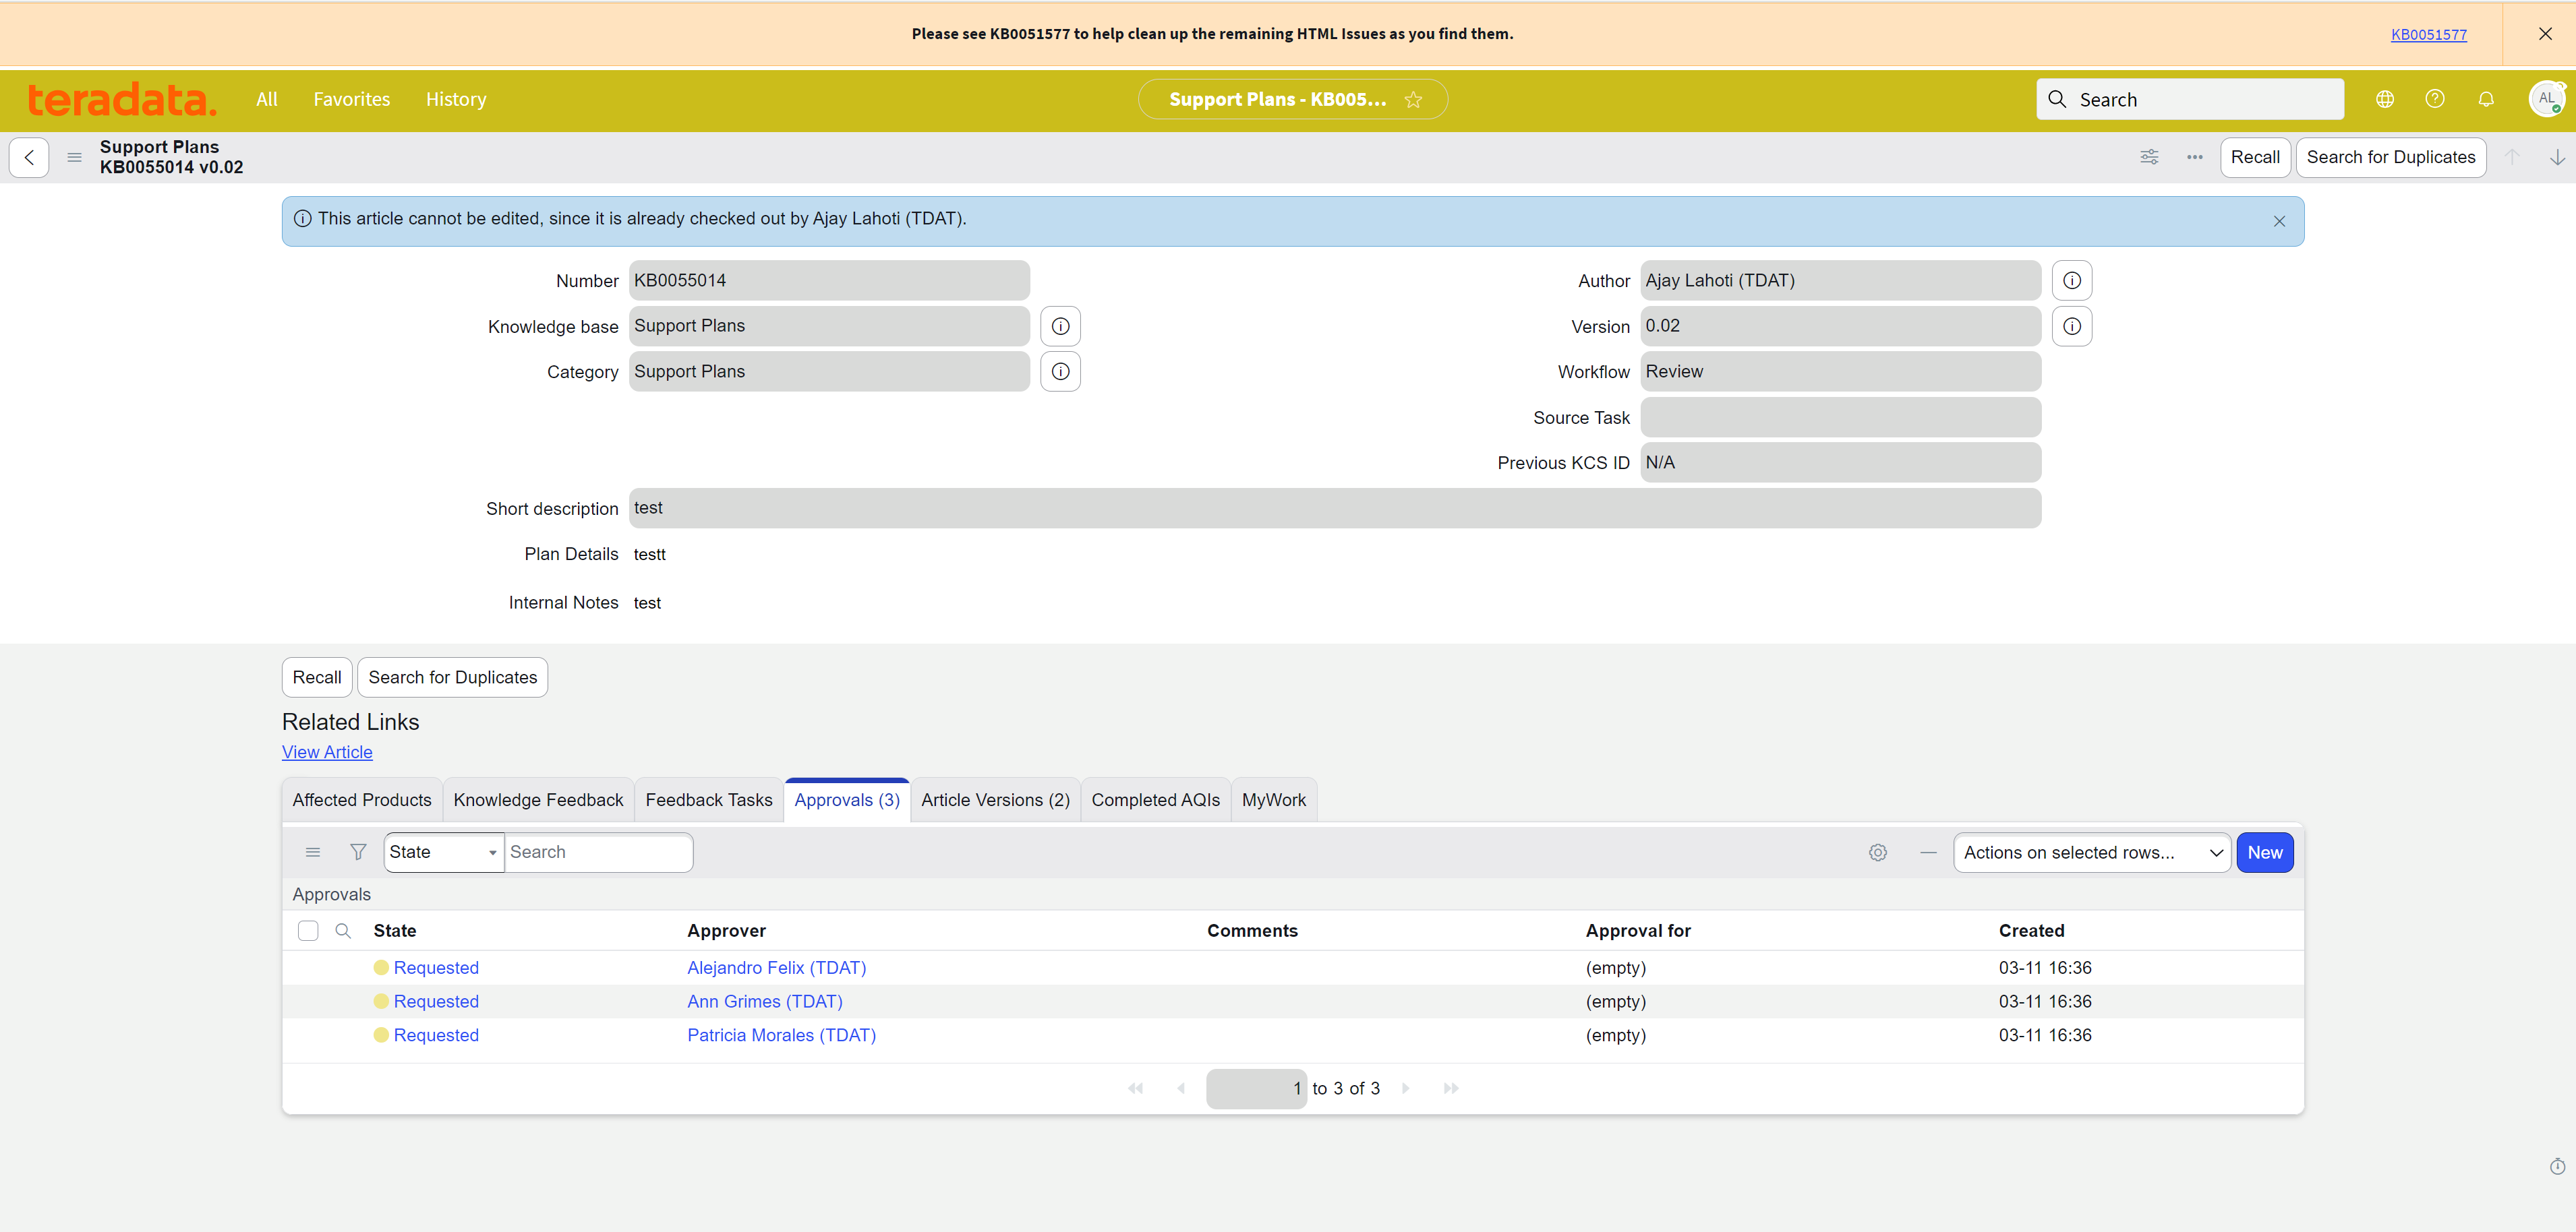The height and width of the screenshot is (1232, 2576).
Task: Open the View Article link
Action: pyautogui.click(x=327, y=752)
